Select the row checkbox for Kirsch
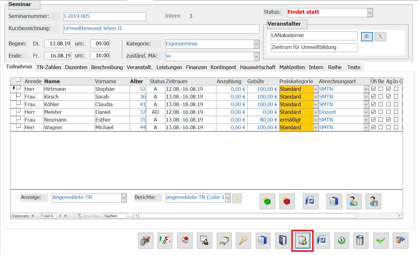419x255 pixels. pyautogui.click(x=18, y=95)
